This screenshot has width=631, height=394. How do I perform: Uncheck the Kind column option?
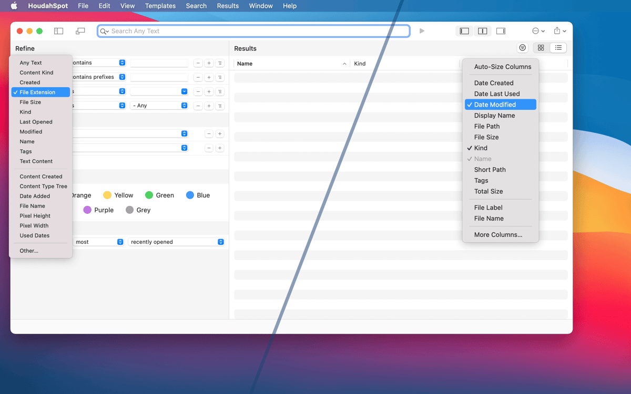481,148
